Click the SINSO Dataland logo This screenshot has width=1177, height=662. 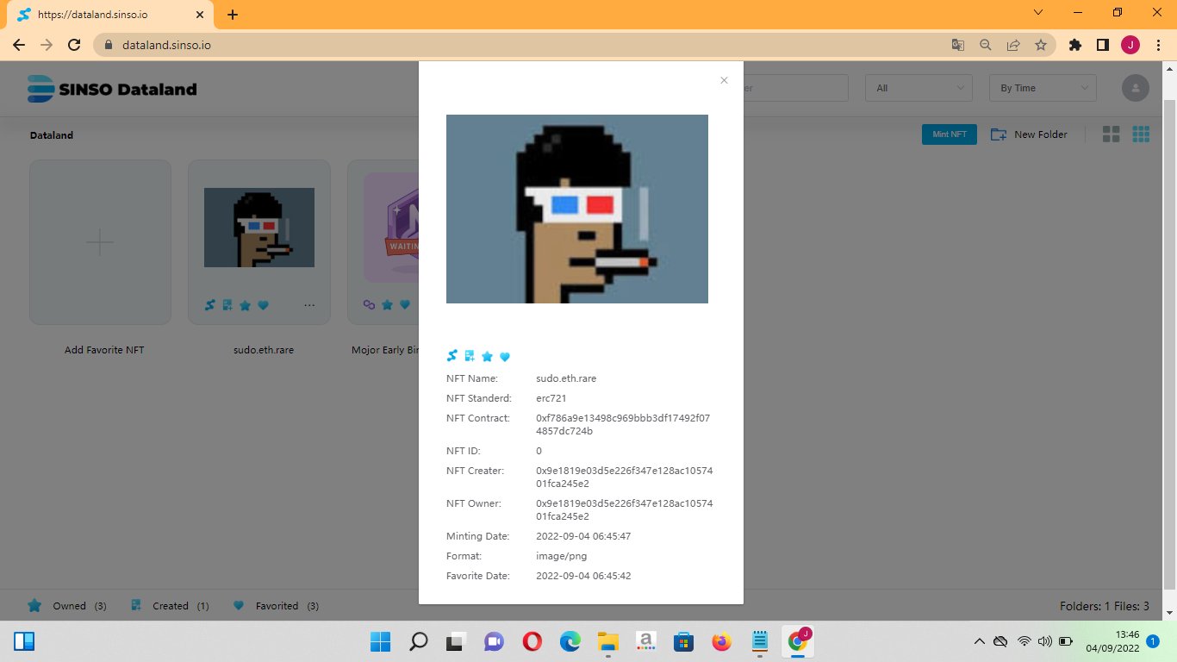[112, 89]
